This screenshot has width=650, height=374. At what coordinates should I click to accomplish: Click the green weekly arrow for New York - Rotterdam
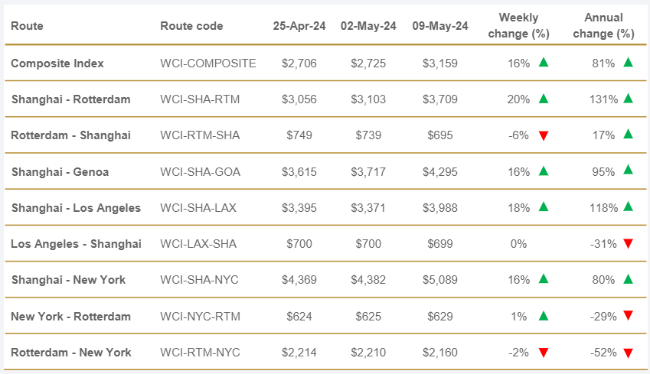pyautogui.click(x=544, y=316)
